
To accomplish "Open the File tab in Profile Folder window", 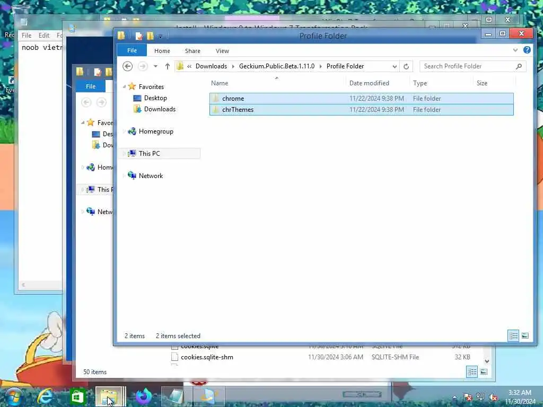I will [132, 50].
